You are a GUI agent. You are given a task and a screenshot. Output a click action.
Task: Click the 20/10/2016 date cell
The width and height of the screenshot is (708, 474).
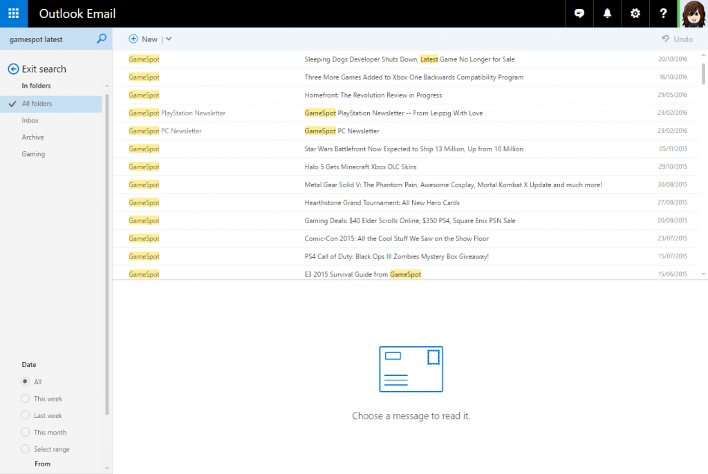coord(673,59)
